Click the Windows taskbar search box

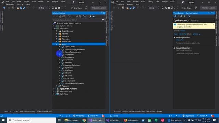coord(31,120)
